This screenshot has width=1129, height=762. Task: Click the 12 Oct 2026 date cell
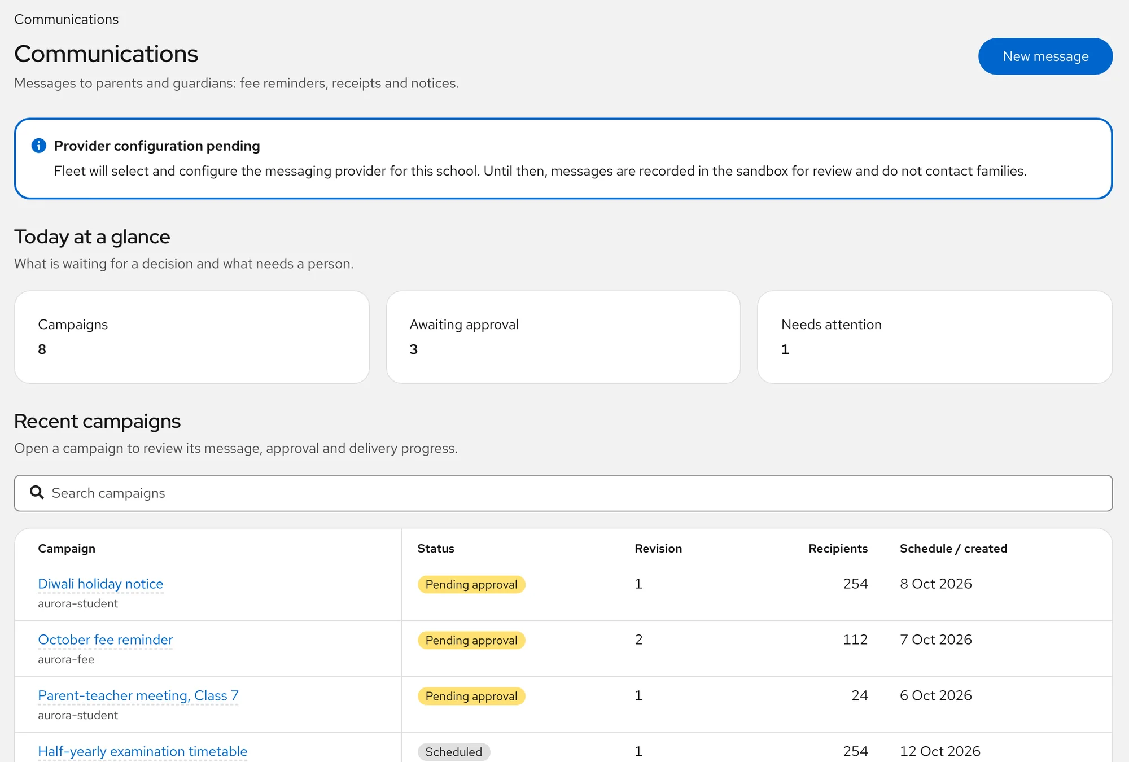click(x=940, y=751)
